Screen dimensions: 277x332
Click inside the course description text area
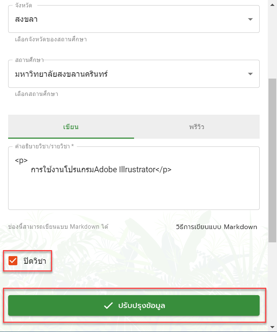pyautogui.click(x=134, y=178)
